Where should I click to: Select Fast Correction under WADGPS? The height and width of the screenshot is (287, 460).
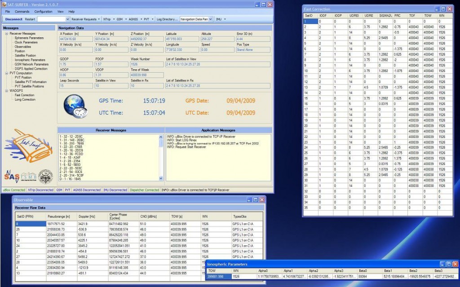click(24, 95)
